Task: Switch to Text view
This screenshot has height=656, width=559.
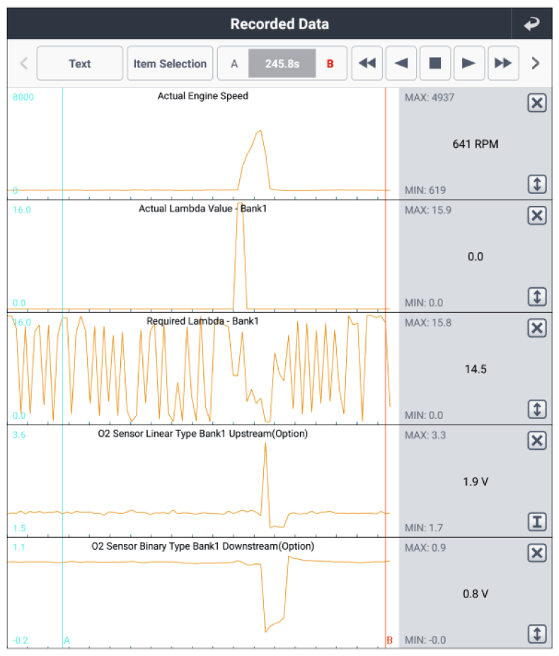Action: (x=79, y=64)
